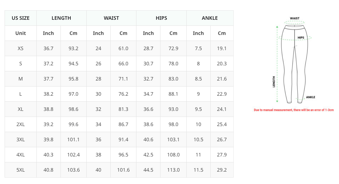Select the 103.6 cm length value
The height and width of the screenshot is (184, 339).
point(74,170)
